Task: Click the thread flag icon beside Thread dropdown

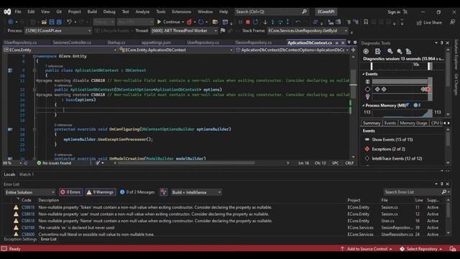Action: point(223,30)
